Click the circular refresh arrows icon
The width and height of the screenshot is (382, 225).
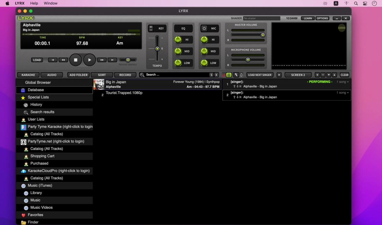[x=242, y=75]
